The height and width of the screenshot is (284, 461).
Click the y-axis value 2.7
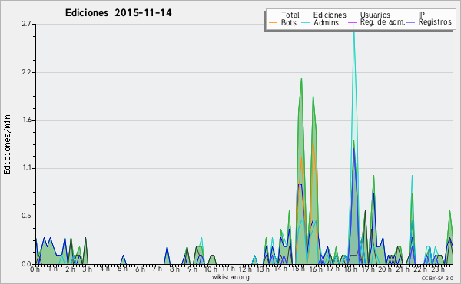(x=26, y=24)
